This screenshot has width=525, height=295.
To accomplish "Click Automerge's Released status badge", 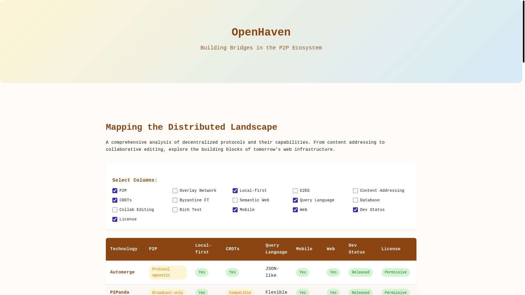I will click(361, 272).
